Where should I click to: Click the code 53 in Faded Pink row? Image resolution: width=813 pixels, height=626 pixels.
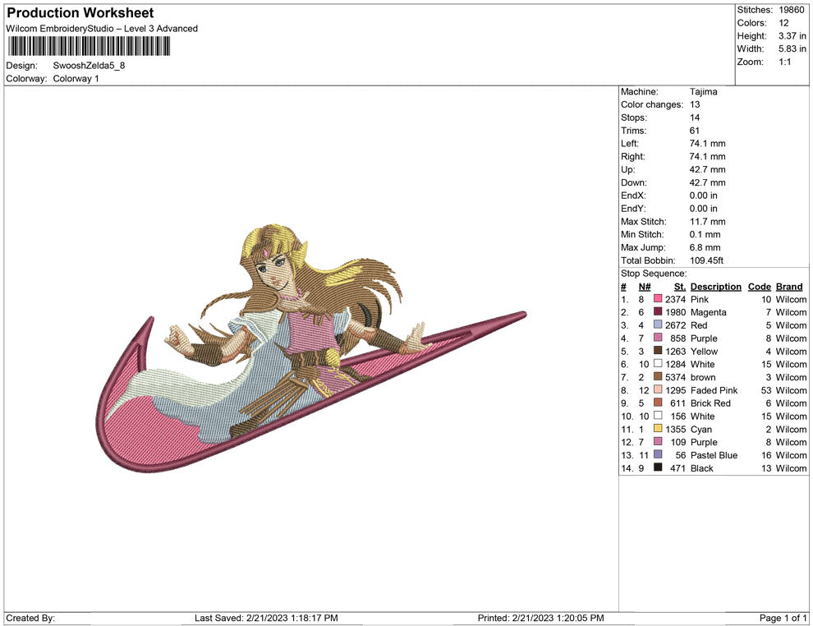click(x=766, y=390)
